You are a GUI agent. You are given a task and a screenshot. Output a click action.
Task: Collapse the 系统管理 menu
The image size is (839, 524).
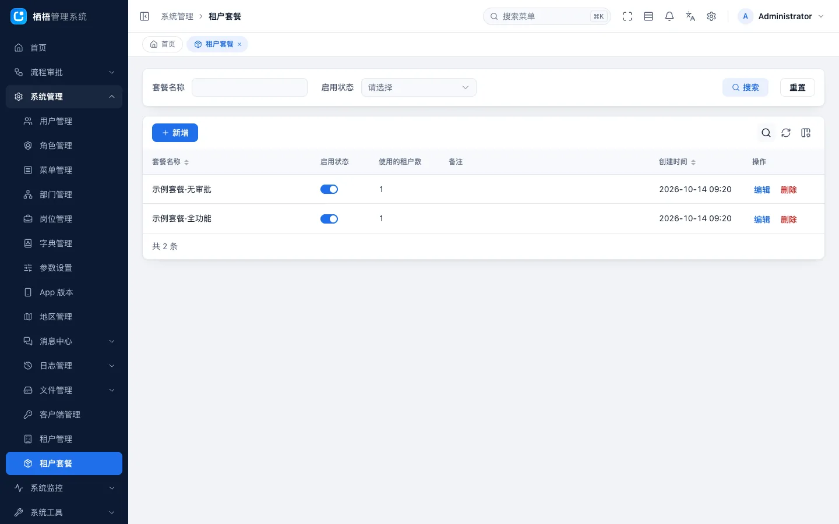point(64,97)
